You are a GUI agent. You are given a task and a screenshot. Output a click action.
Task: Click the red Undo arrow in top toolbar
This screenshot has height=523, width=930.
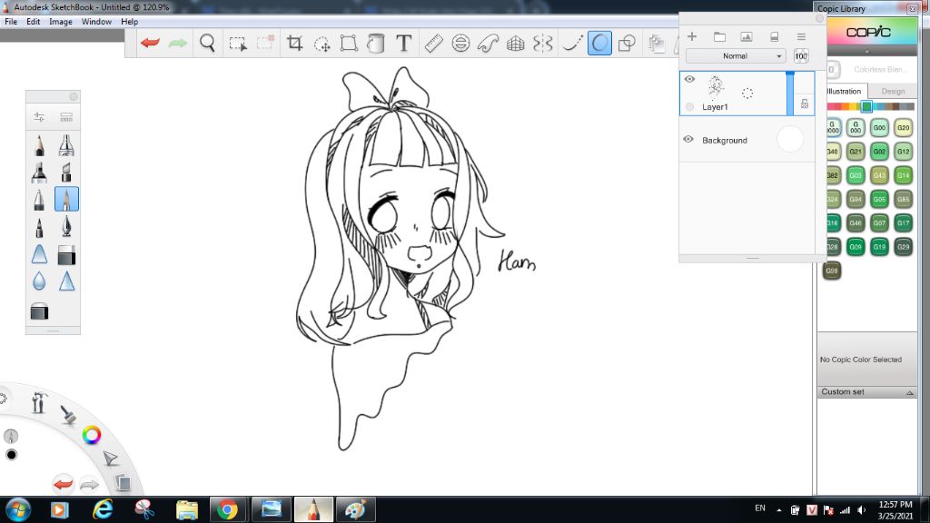[150, 43]
